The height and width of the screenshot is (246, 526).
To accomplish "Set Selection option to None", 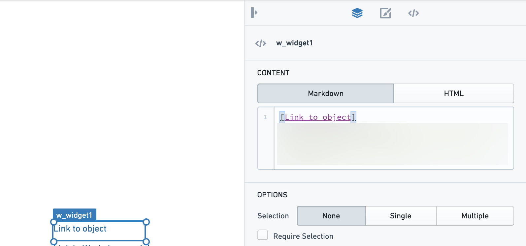I will pos(331,216).
